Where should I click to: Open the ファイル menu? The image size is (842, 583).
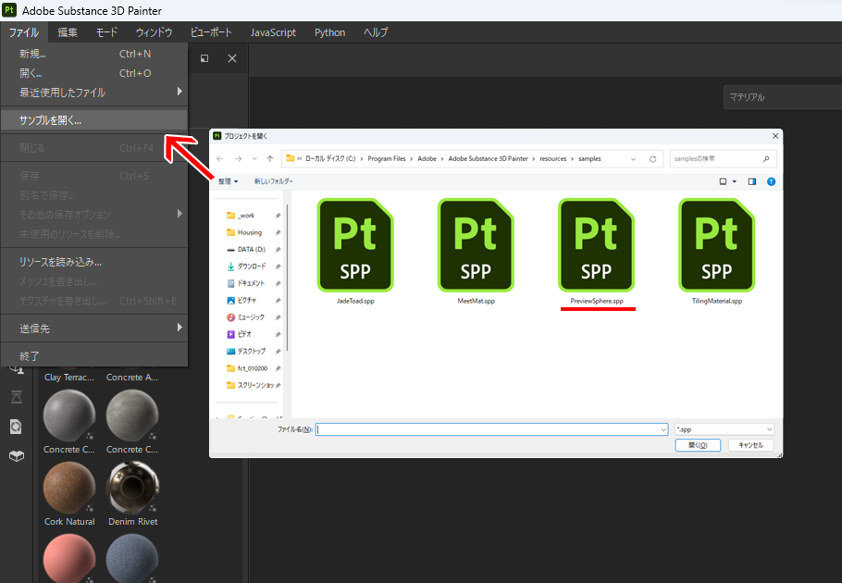pyautogui.click(x=24, y=32)
